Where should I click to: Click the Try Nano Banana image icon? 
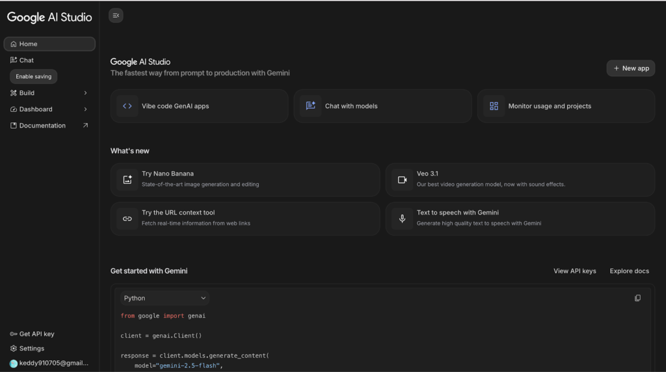127,179
